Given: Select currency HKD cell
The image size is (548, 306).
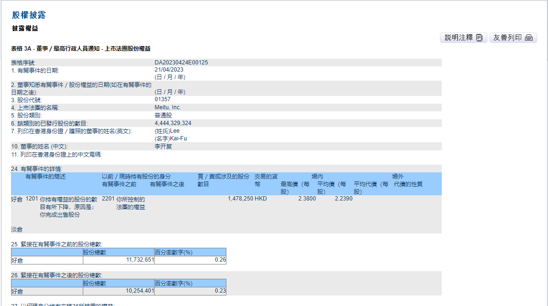Looking at the screenshot, I should click(261, 198).
